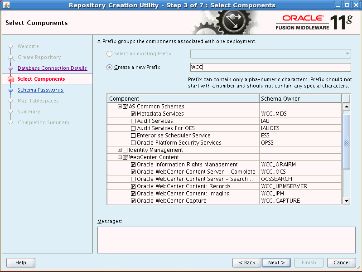Select the IAUOES schema owner cell

pos(300,128)
